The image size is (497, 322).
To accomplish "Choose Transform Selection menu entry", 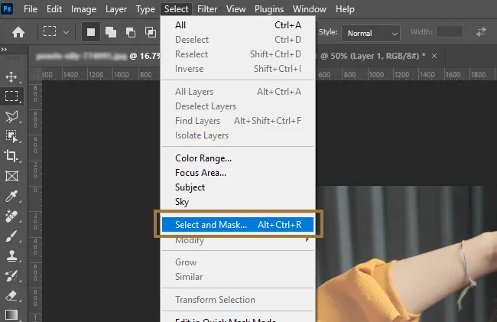I will click(238, 300).
